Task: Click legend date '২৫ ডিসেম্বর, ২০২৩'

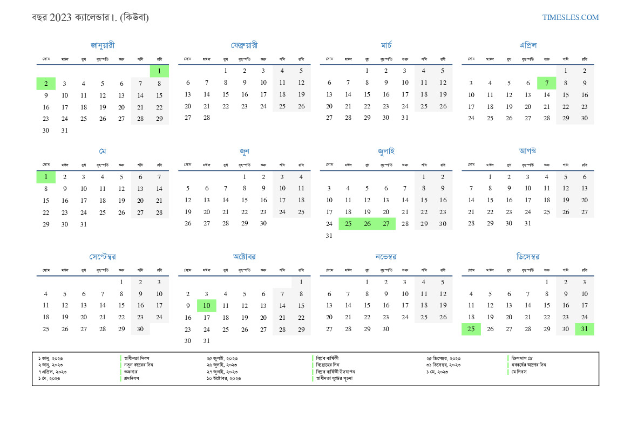Action: 444,358
